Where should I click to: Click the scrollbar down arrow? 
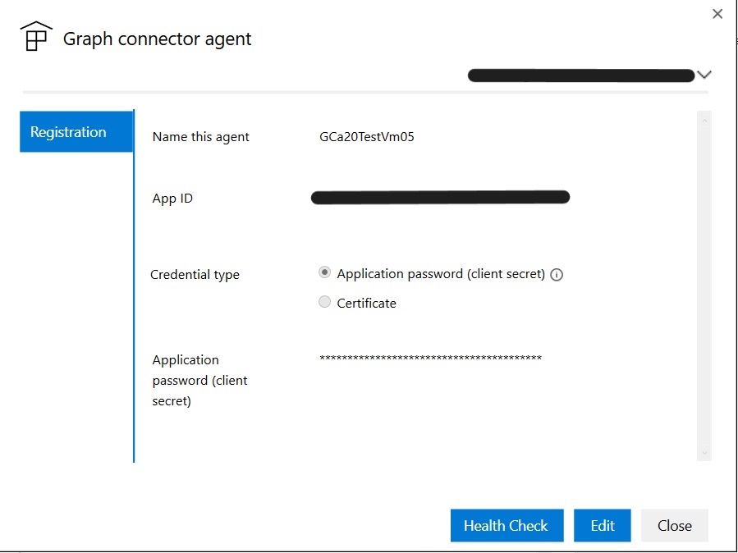(x=704, y=452)
